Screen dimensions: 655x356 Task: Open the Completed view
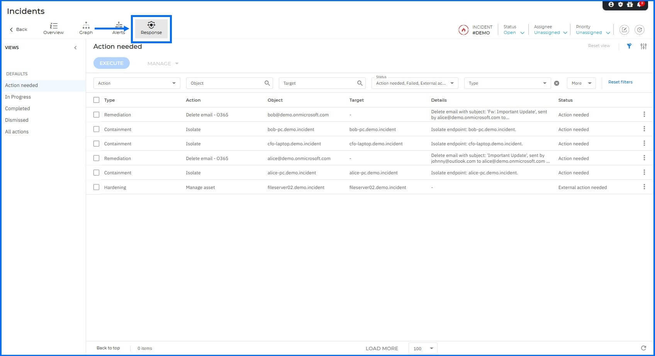click(x=17, y=108)
